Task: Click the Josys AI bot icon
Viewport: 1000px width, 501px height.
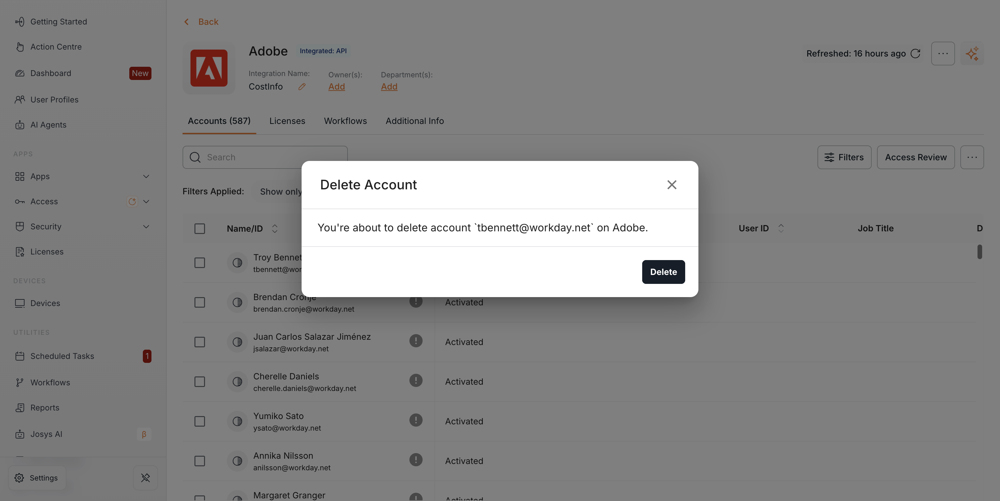Action: 20,434
